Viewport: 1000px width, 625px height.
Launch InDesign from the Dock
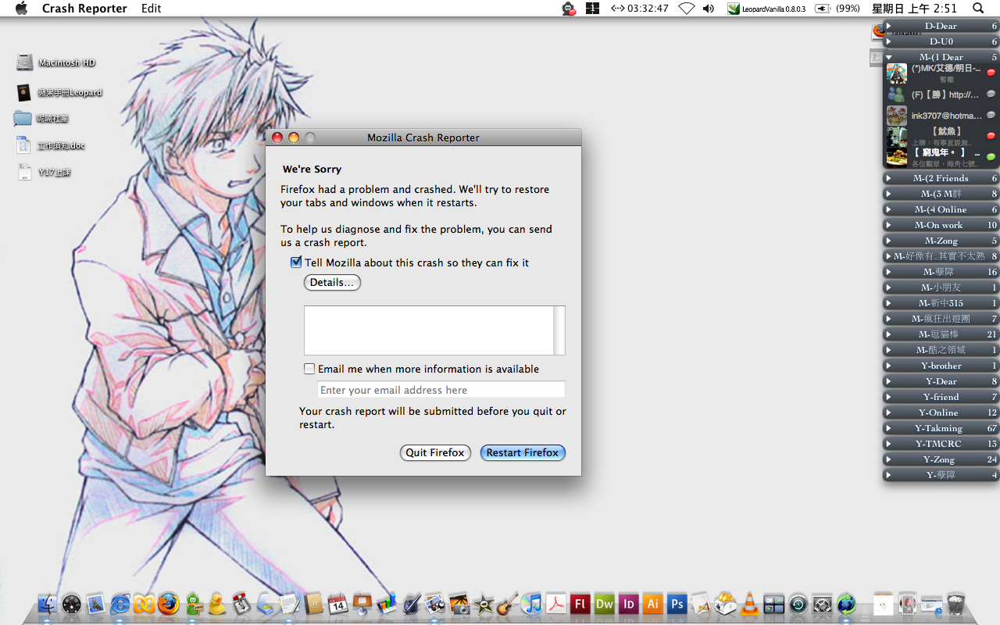[628, 604]
